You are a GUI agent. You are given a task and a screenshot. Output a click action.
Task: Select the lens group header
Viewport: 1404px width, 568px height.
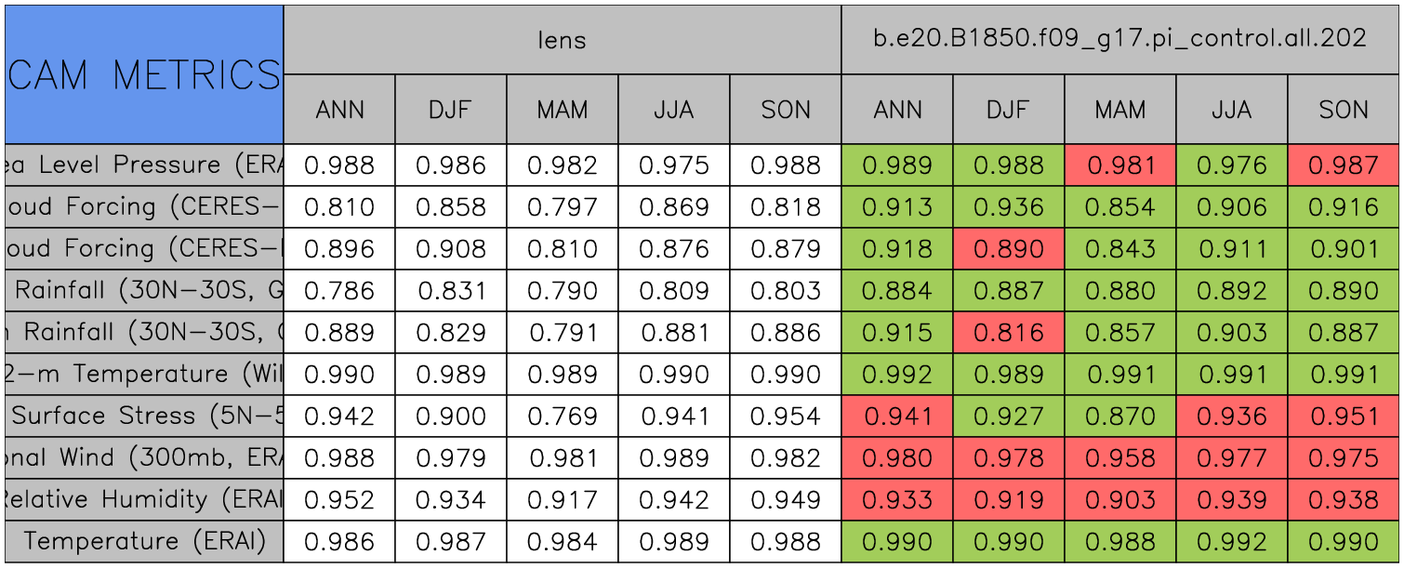(x=563, y=40)
